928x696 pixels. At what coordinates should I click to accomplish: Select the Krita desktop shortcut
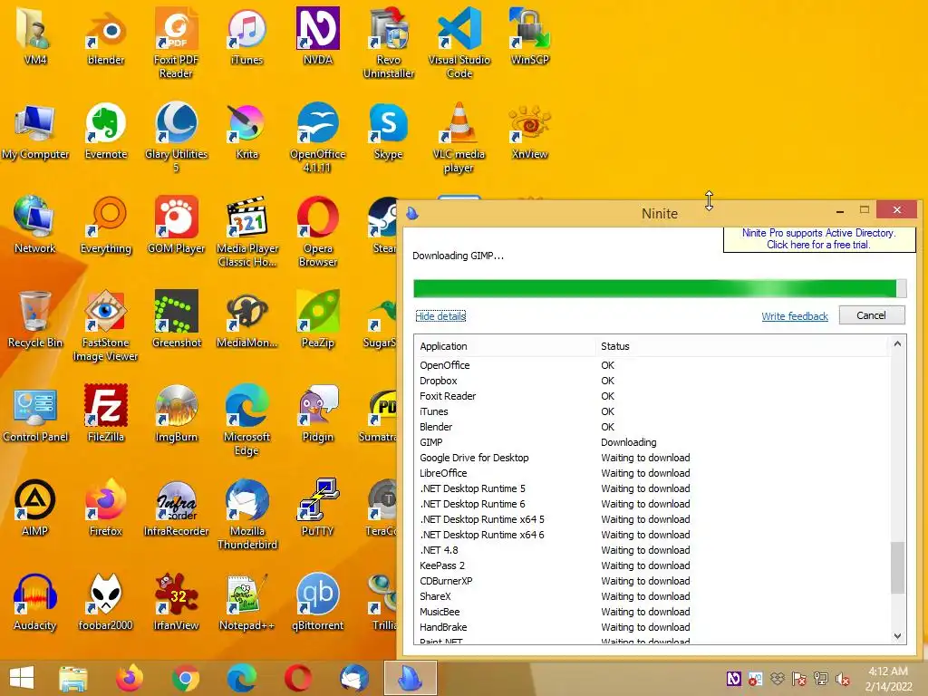(x=246, y=131)
